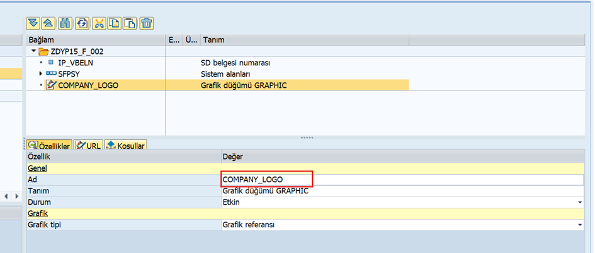Image resolution: width=595 pixels, height=253 pixels.
Task: Open Find using the binoculars icon
Action: click(x=65, y=24)
